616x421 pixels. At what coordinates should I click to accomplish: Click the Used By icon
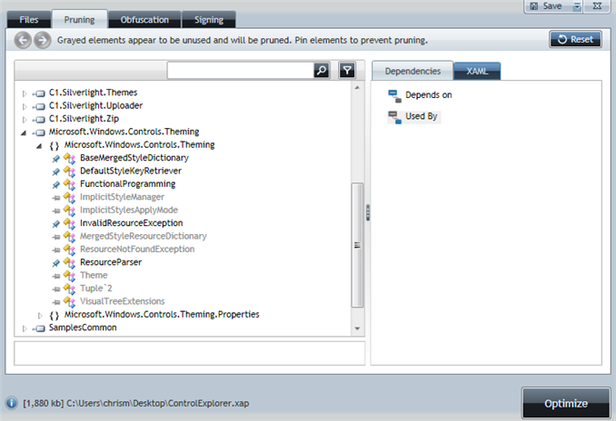[x=395, y=117]
